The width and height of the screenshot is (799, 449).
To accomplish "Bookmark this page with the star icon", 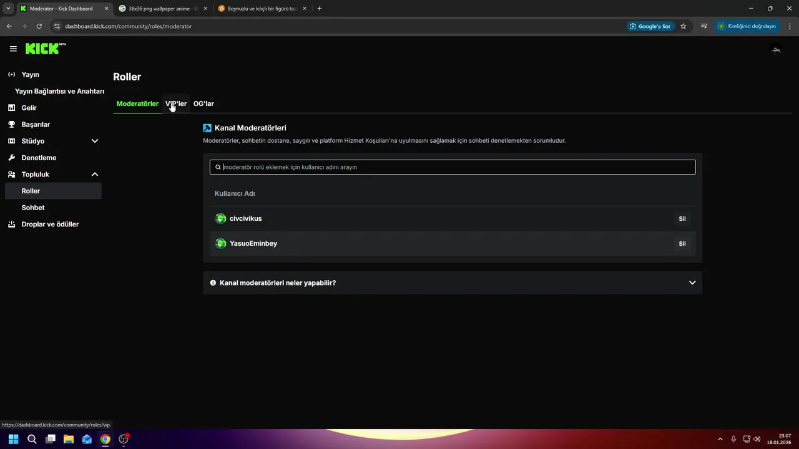I will (683, 26).
